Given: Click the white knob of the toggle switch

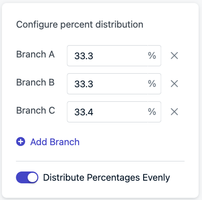Looking at the screenshot, I should pos(32,177).
